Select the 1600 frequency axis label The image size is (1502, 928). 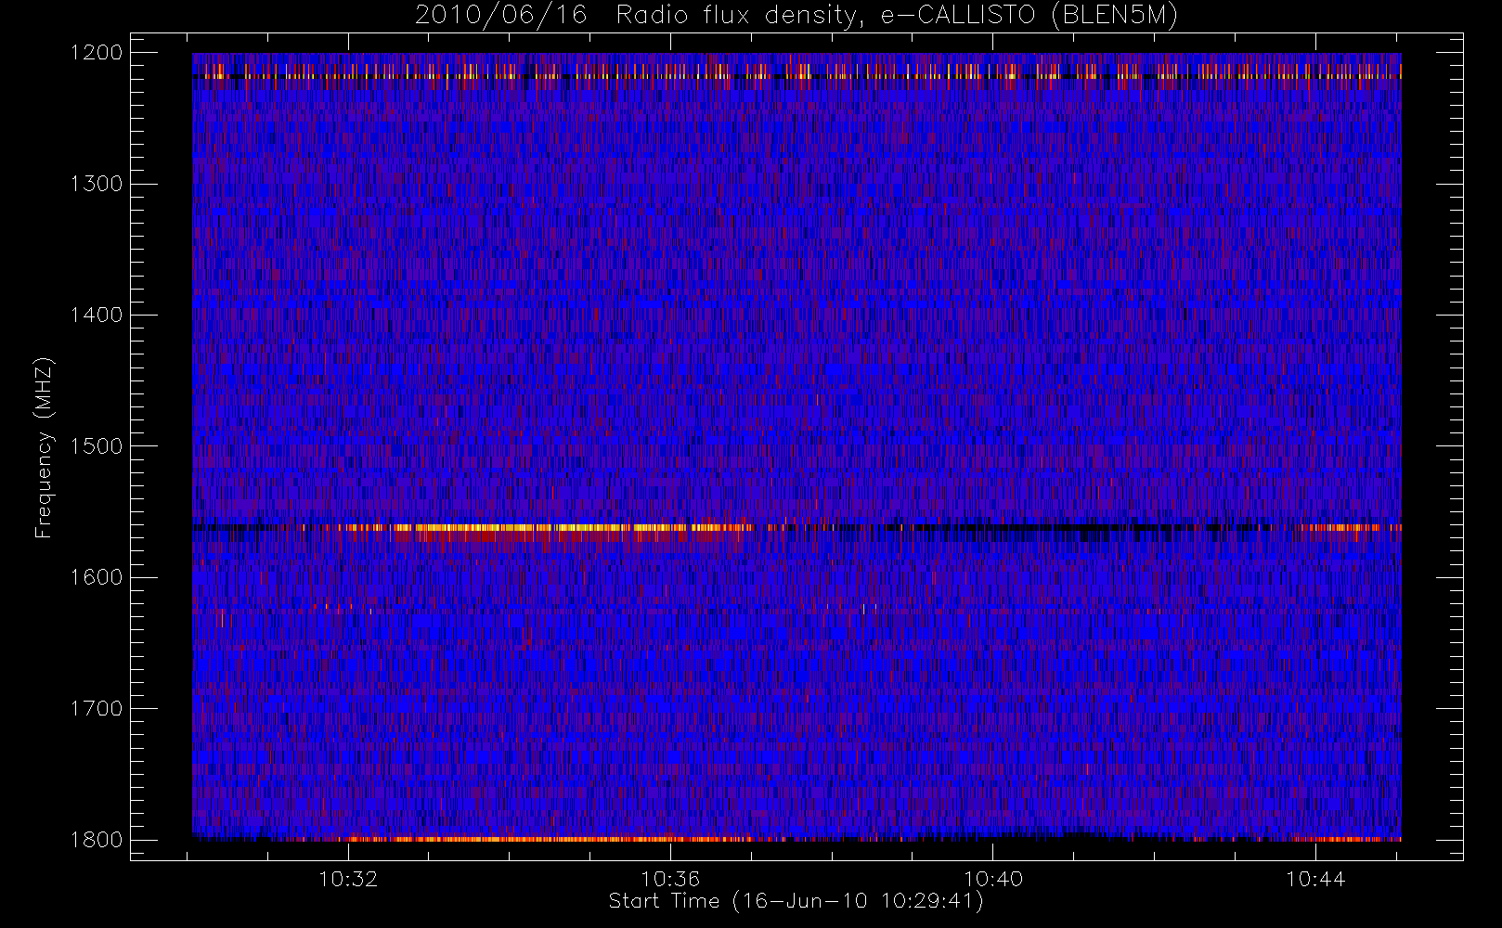[x=97, y=577]
